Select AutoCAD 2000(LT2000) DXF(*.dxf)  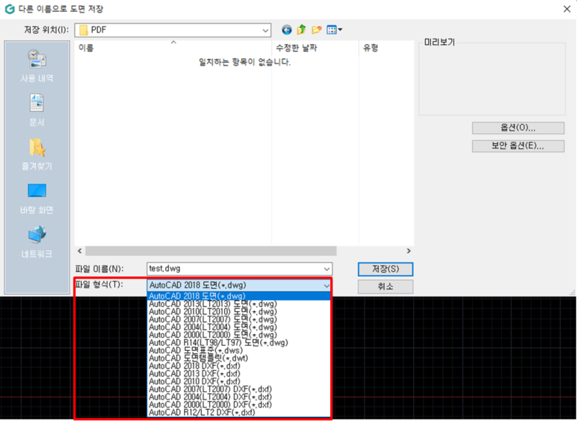coord(239,405)
